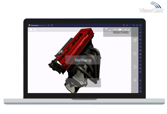Open BlueStacks help question mark icon
The height and width of the screenshot is (114, 167).
tap(124, 25)
